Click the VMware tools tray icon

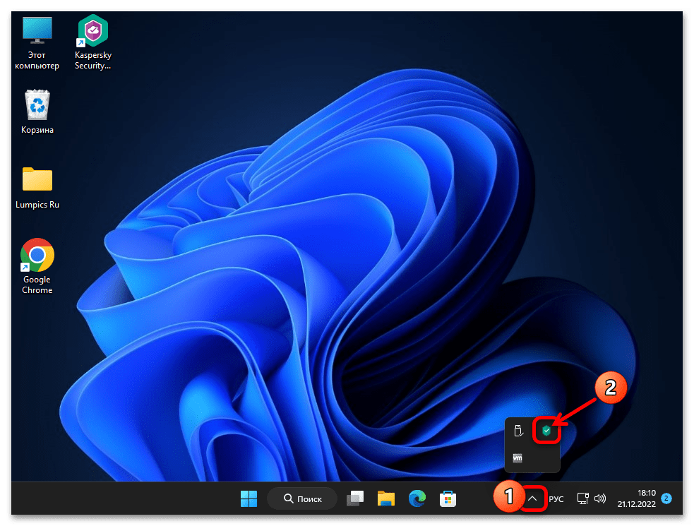tap(517, 458)
